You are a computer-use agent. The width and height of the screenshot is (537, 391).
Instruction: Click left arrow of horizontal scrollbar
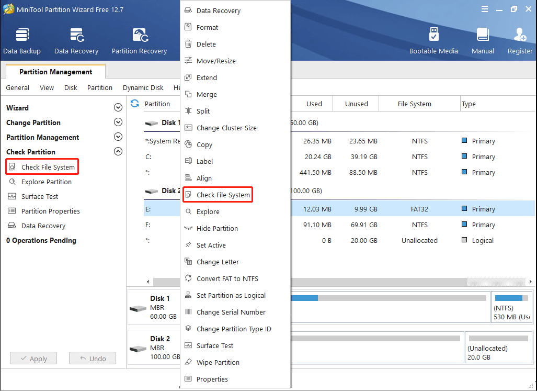click(x=148, y=282)
